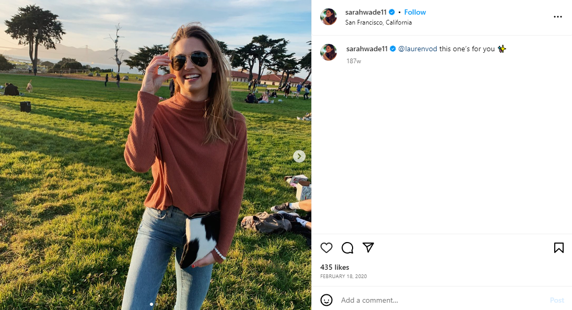Click the 187w timestamp under the caption
Viewport: 572px width, 310px height.
354,61
